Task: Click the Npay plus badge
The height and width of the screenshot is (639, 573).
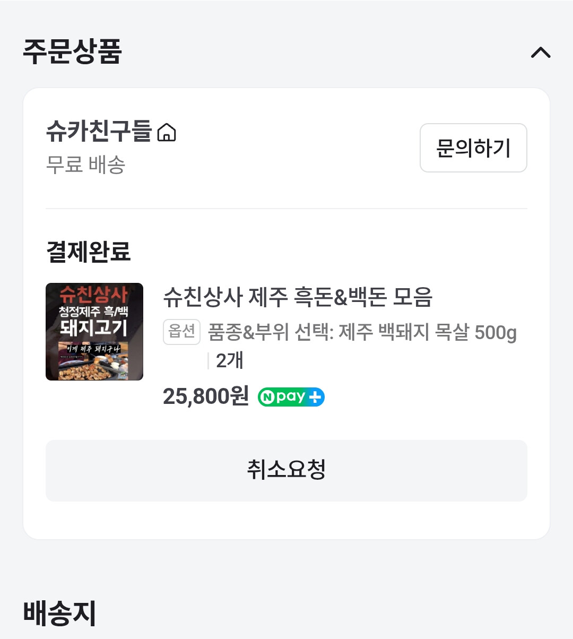Action: click(291, 397)
